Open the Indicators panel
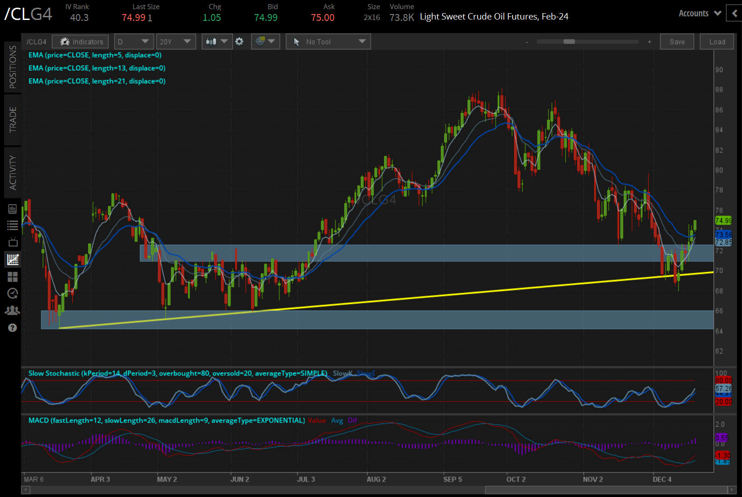Viewport: 742px width, 497px height. pos(80,42)
